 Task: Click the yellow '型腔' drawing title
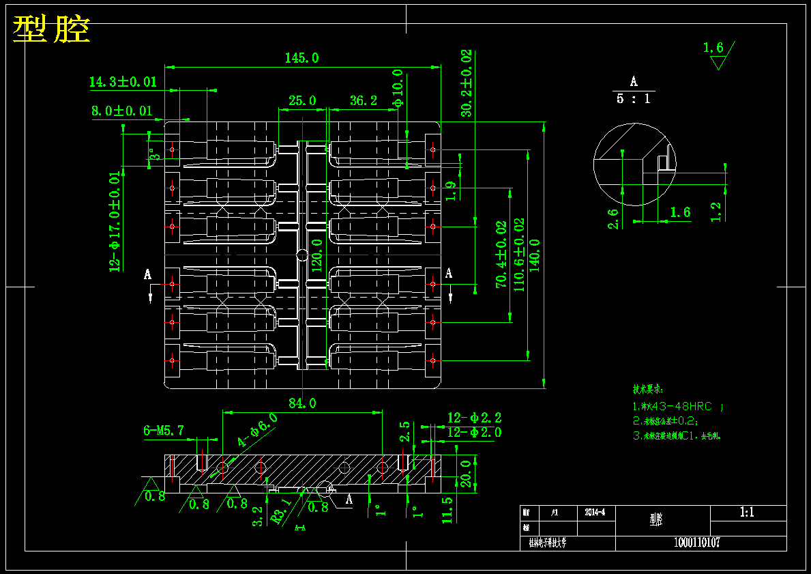coord(51,29)
